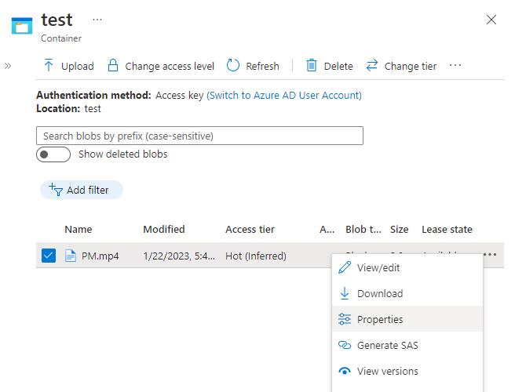Sort by the Size column header

point(399,229)
